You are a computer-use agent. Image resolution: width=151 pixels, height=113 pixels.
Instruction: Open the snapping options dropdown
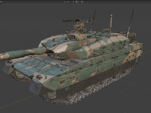coord(79,2)
